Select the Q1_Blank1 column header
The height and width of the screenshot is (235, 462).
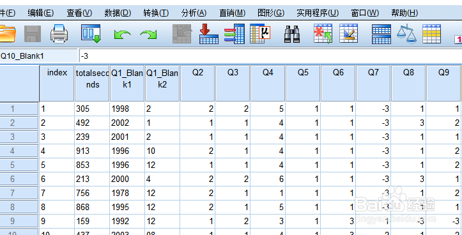127,84
